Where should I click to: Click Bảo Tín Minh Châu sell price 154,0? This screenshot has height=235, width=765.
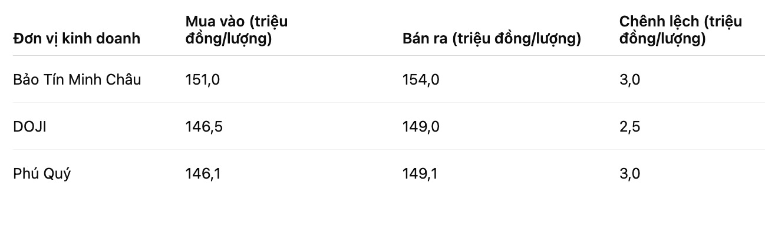(421, 79)
